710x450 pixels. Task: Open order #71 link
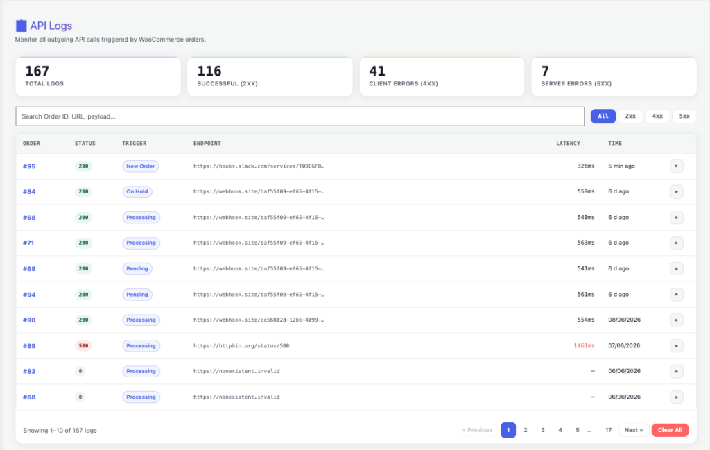point(28,243)
